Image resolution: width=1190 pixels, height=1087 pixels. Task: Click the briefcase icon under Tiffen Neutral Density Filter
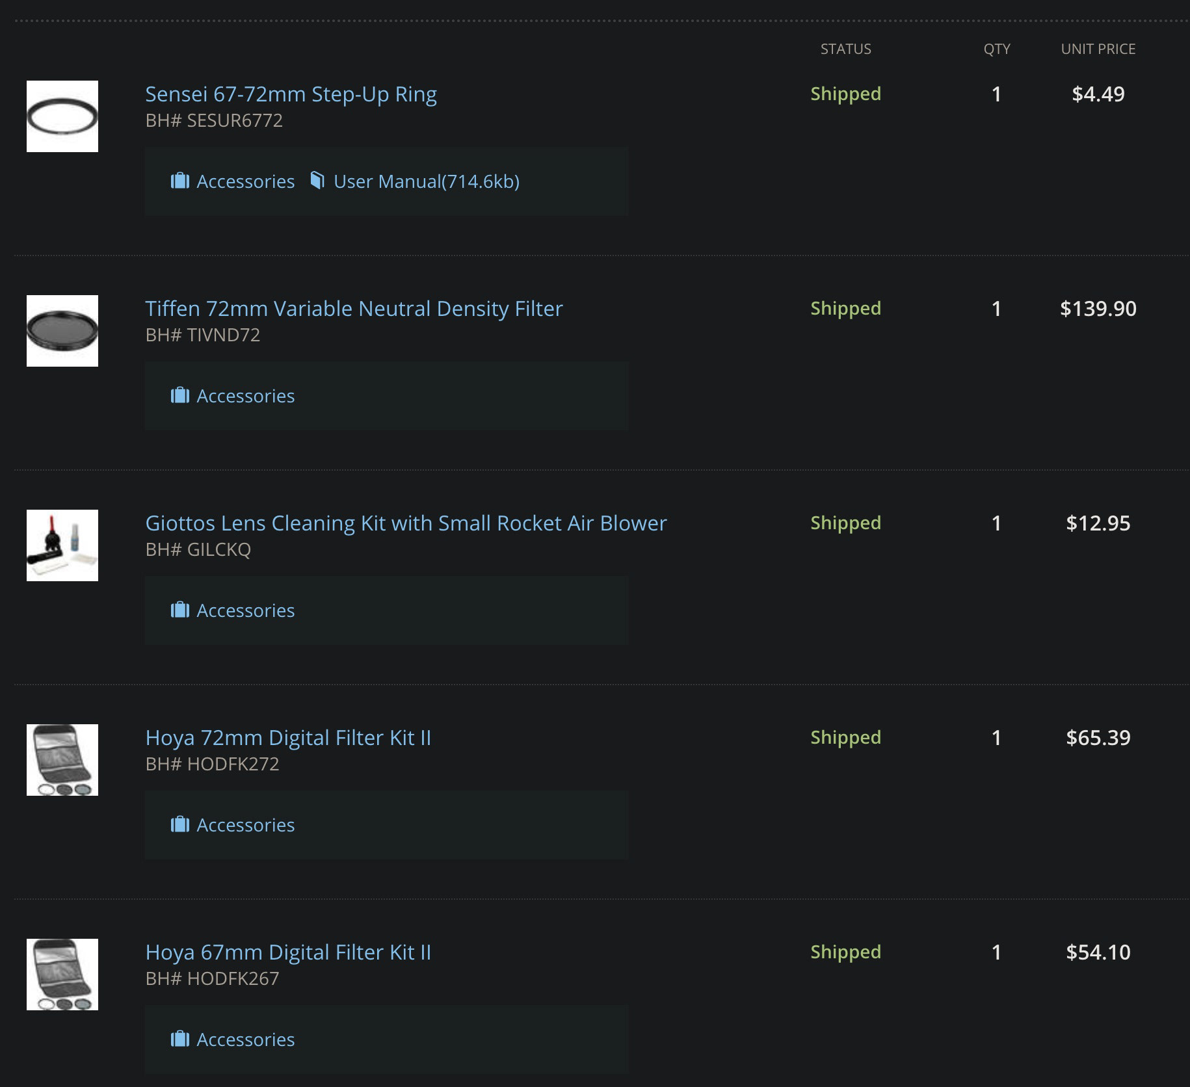point(179,395)
